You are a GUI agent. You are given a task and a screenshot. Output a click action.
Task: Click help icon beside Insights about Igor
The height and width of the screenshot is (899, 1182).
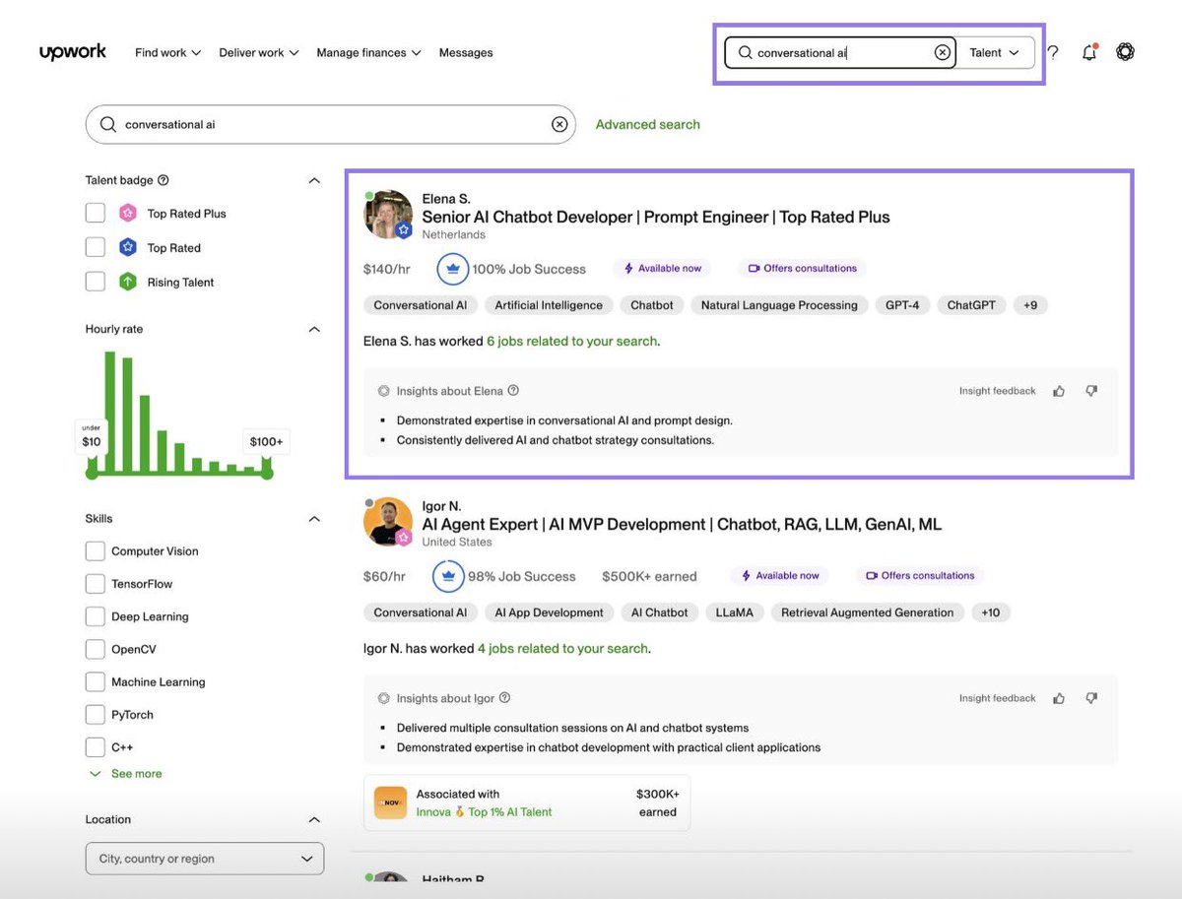504,698
